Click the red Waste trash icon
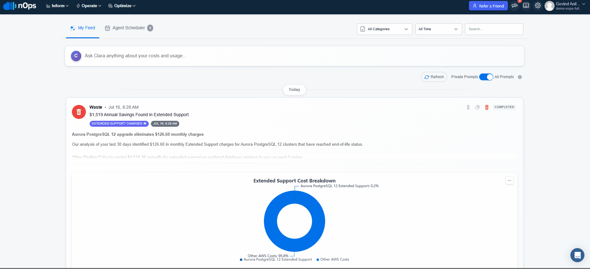 (x=79, y=112)
